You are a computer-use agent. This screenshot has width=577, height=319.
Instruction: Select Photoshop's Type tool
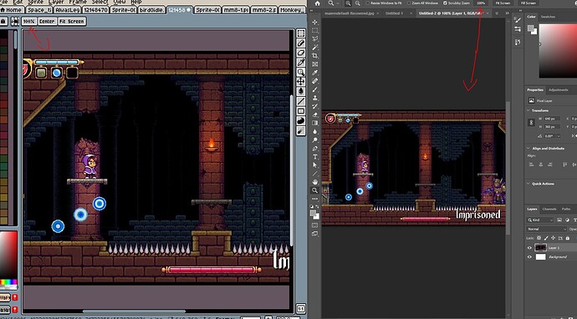pyautogui.click(x=314, y=157)
